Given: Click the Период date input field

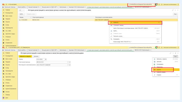Looking at the screenshot, I should (x=40, y=59).
